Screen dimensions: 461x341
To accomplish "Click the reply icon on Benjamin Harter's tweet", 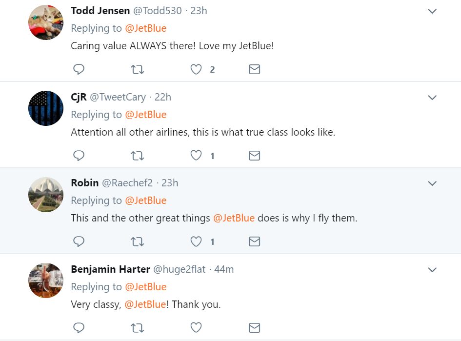I will click(79, 327).
